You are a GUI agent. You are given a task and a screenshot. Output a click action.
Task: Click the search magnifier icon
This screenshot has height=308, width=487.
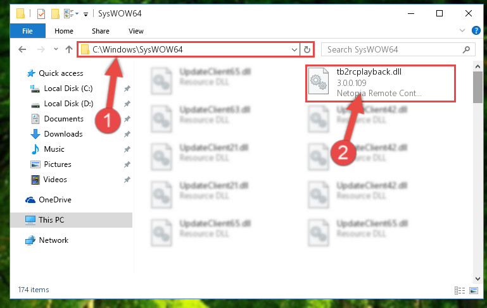(466, 49)
